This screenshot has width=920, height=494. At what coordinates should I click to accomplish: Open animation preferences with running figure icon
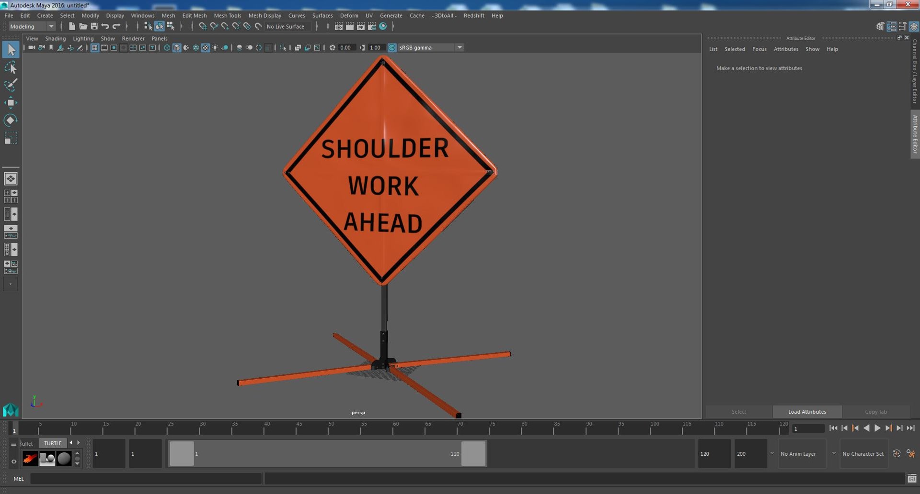click(910, 453)
